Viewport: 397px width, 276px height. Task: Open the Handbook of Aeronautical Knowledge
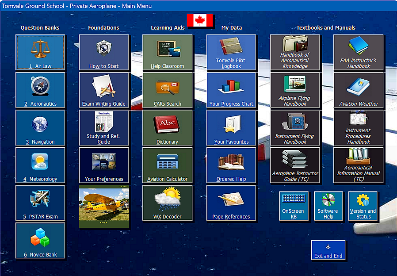pos(295,52)
